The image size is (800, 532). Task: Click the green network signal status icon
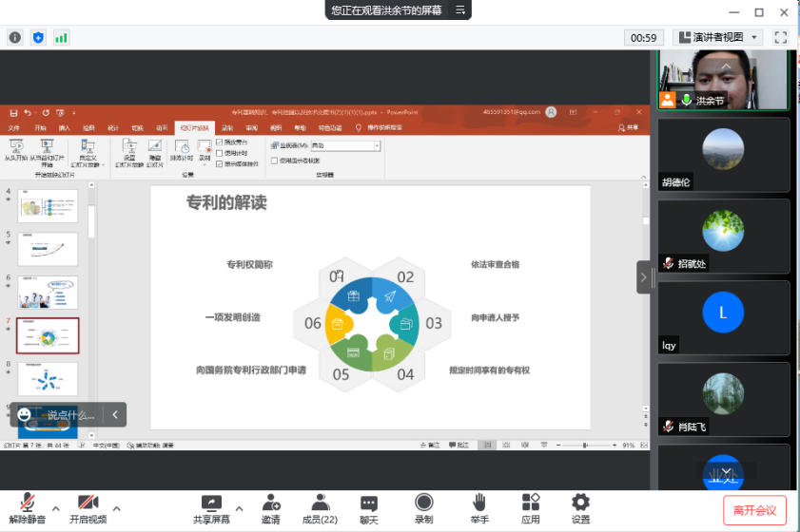coord(61,37)
